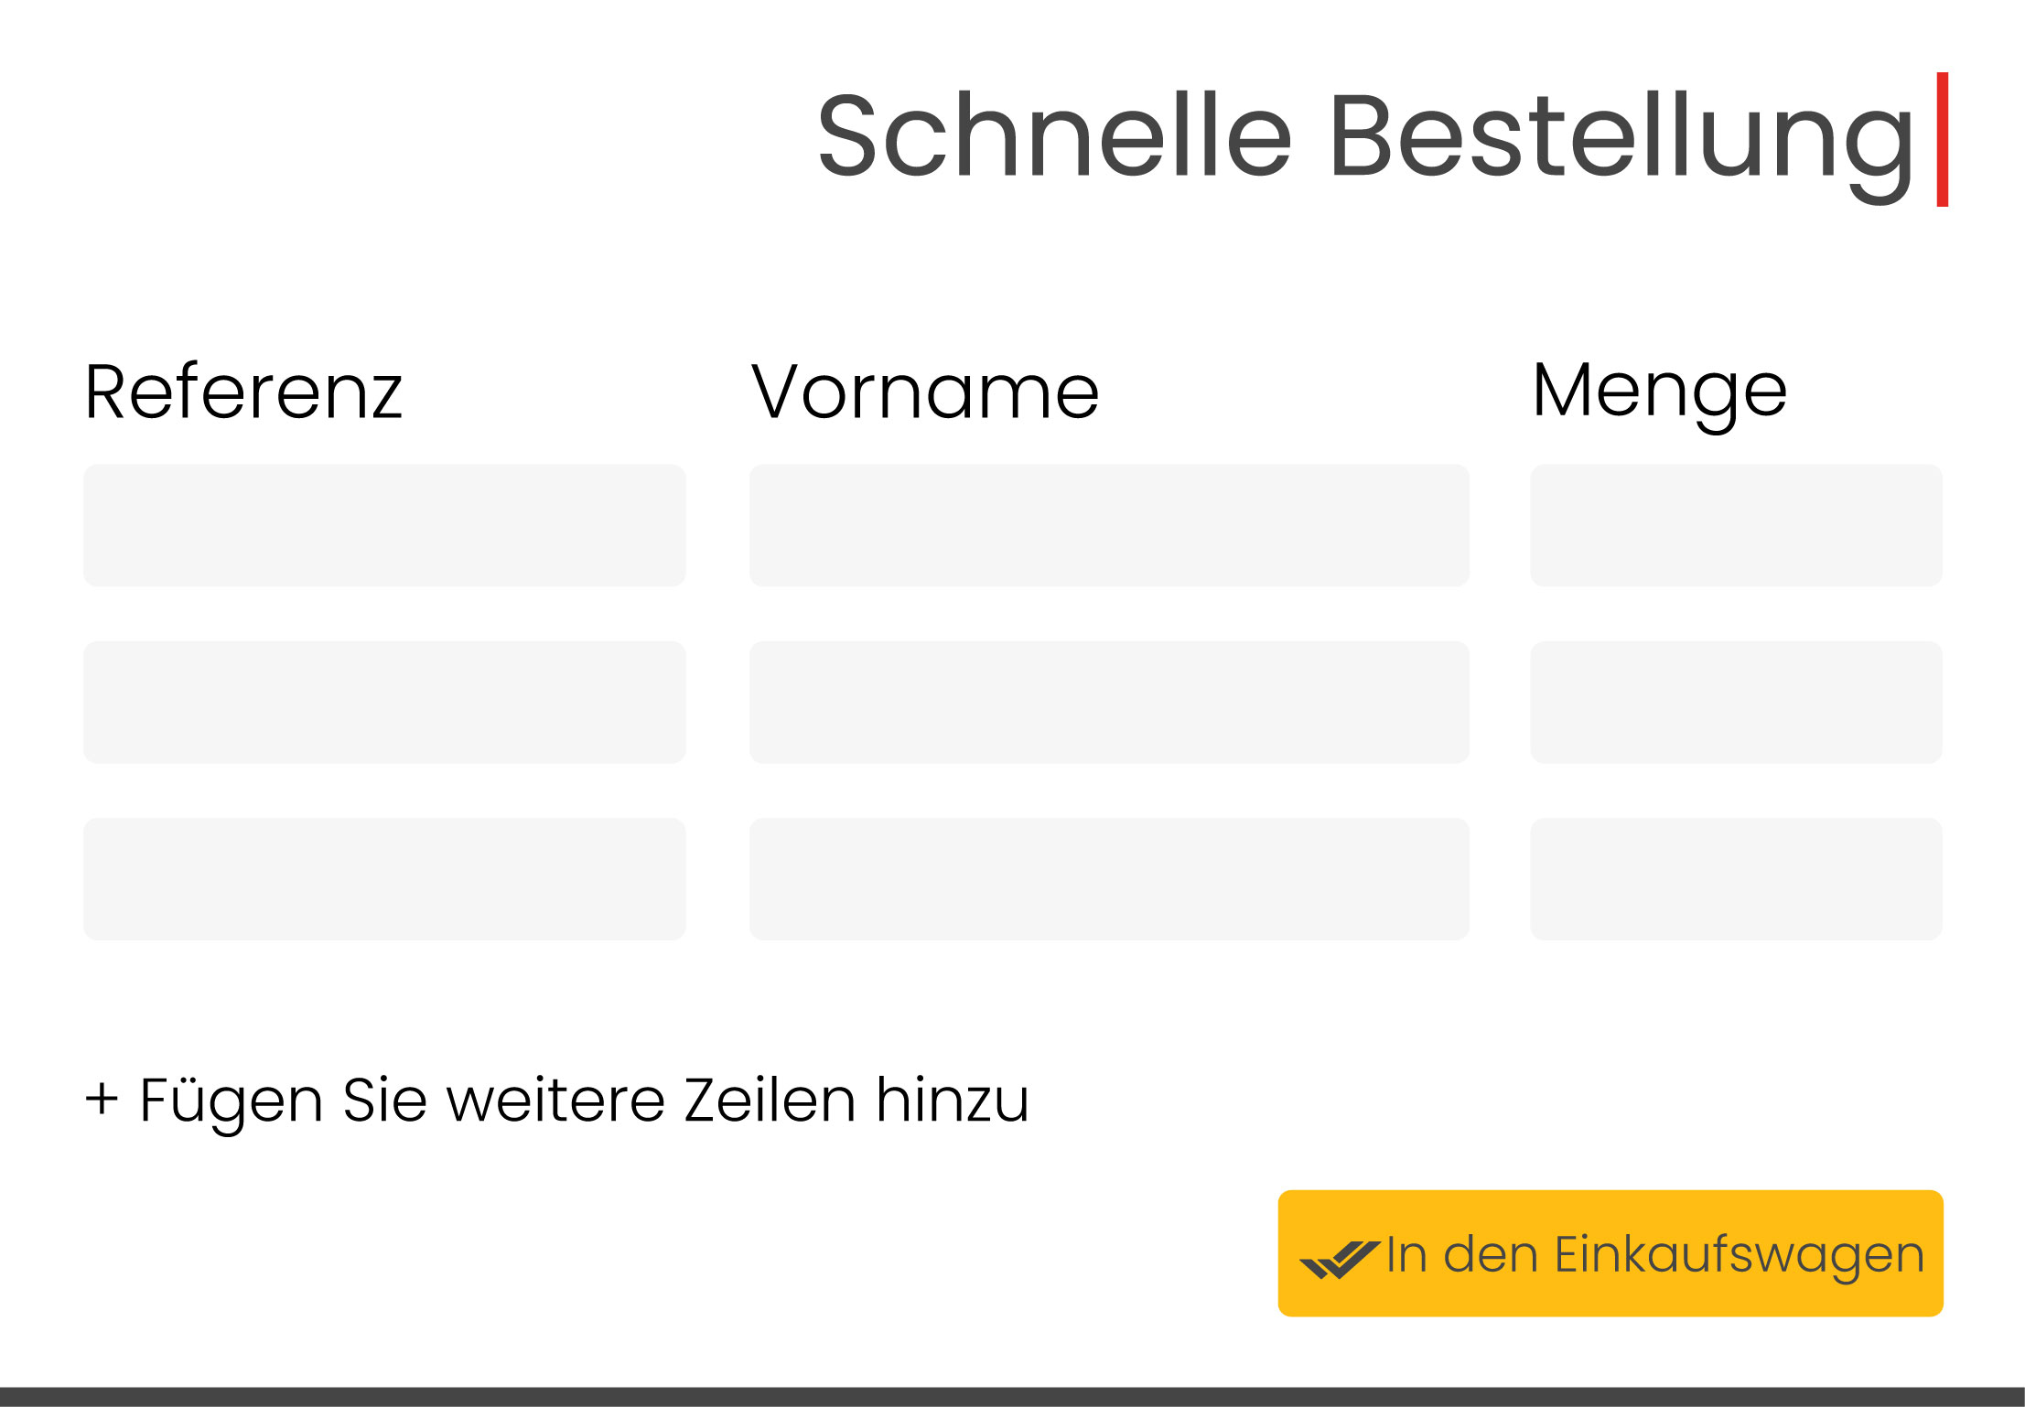Click the Vorname column header
Viewport: 2025px width, 1407px height.
[925, 392]
